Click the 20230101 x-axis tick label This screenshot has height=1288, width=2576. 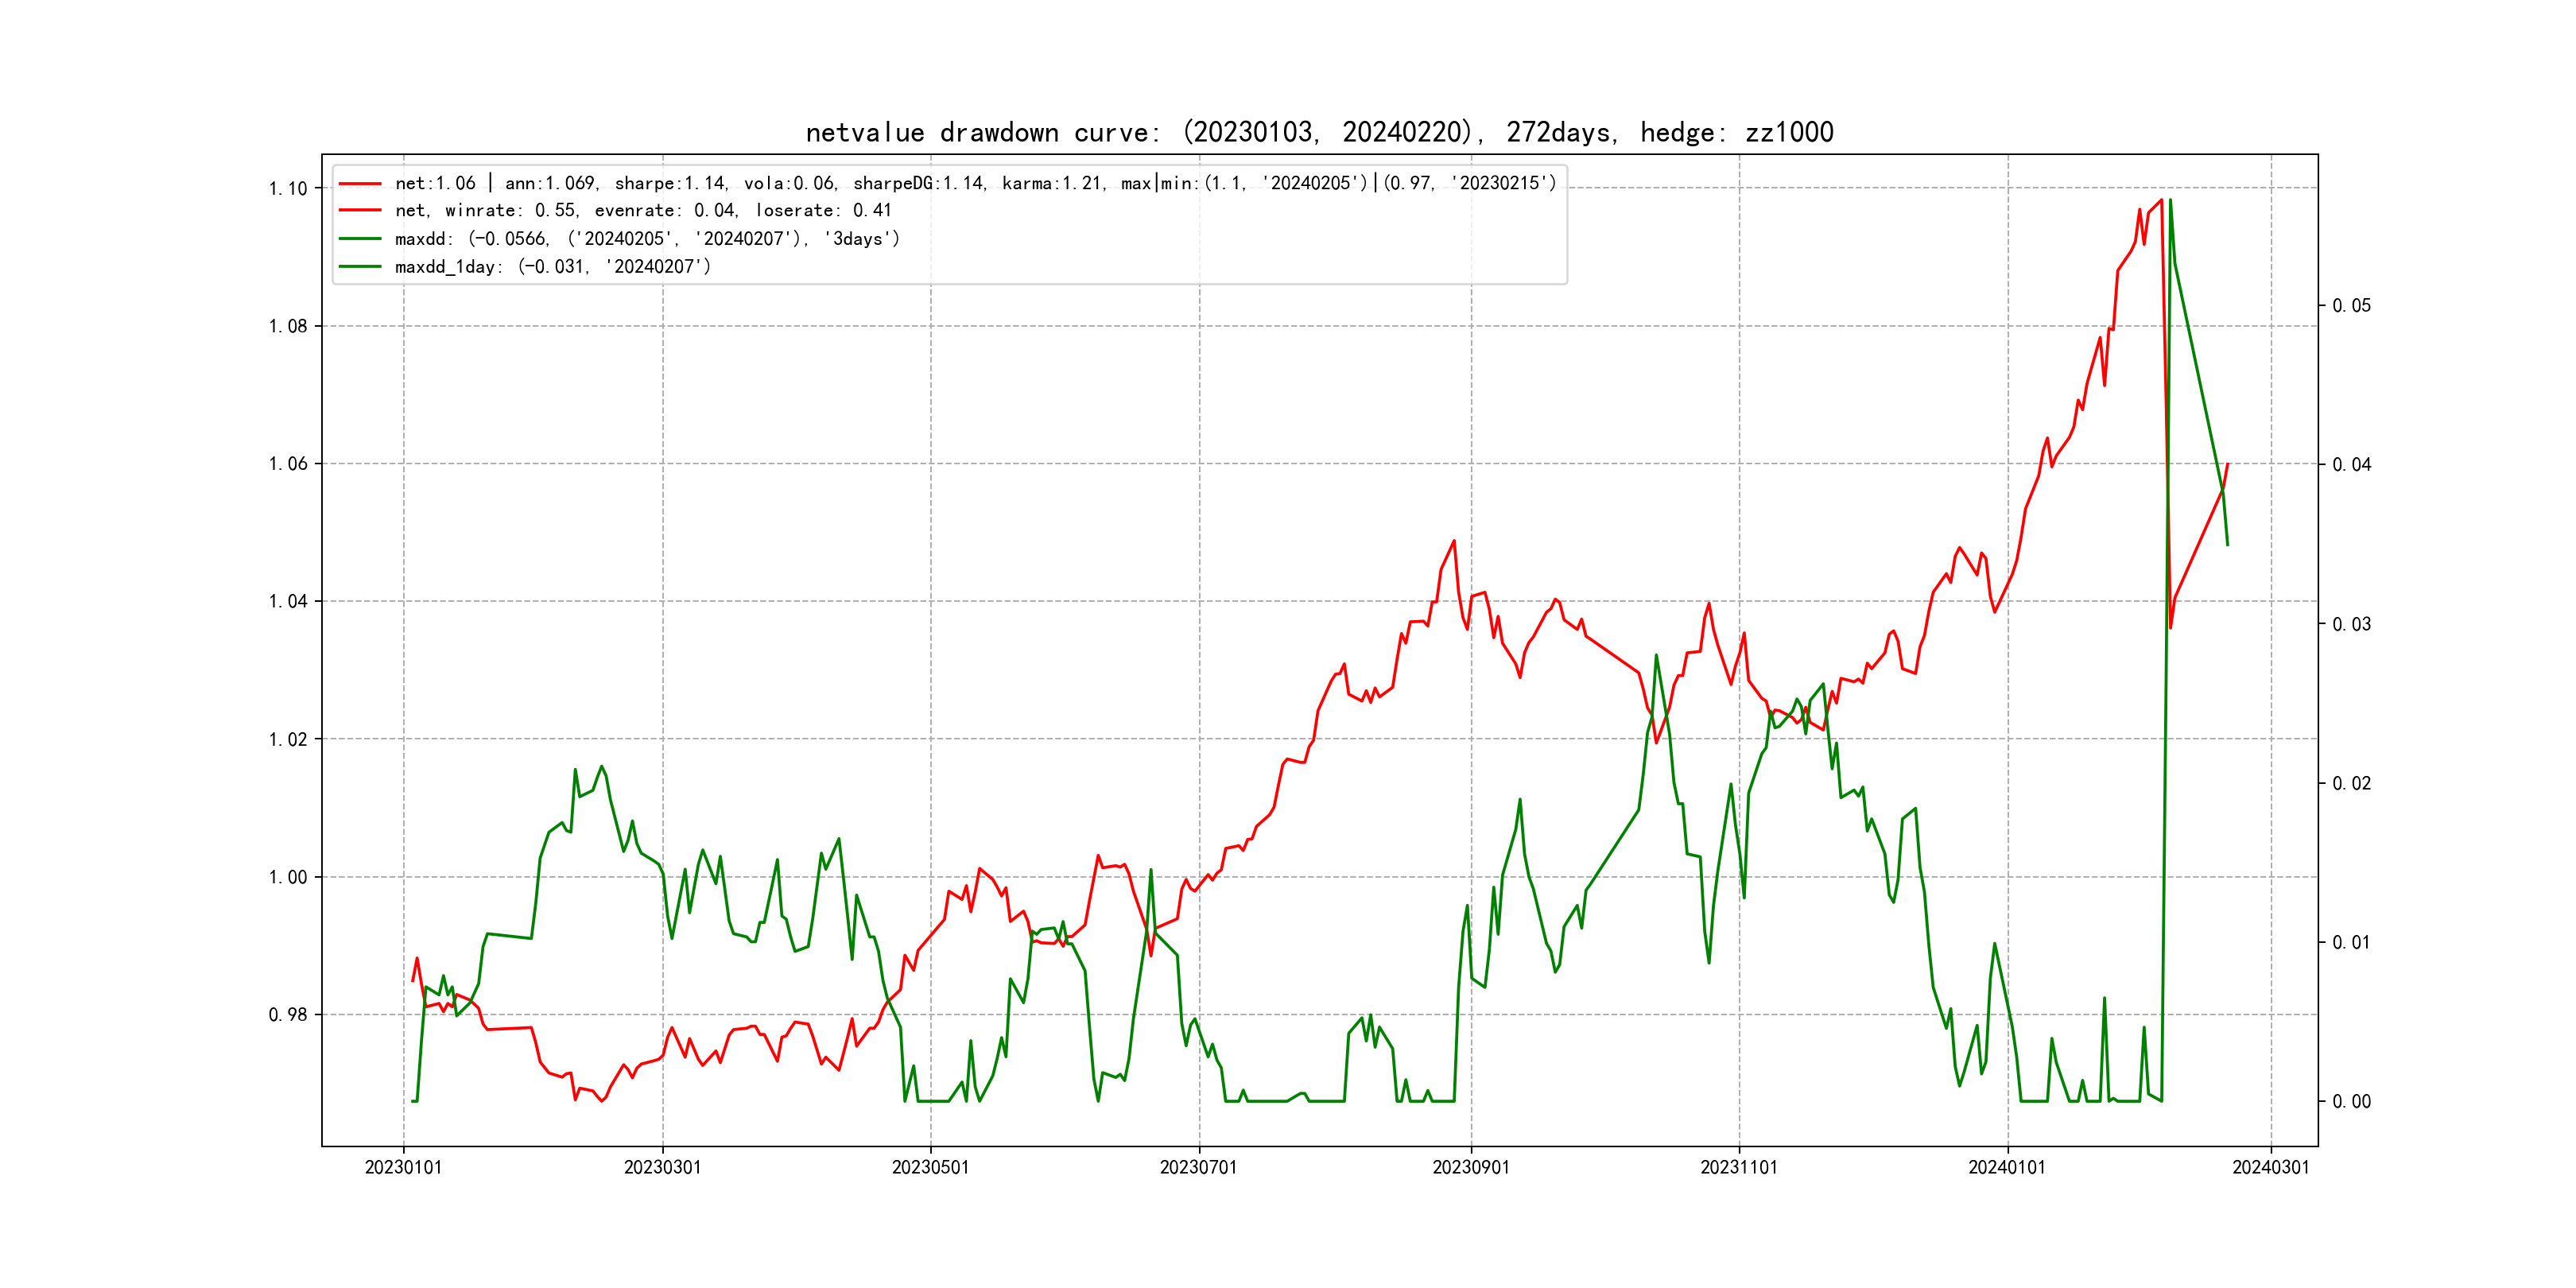pyautogui.click(x=403, y=1168)
